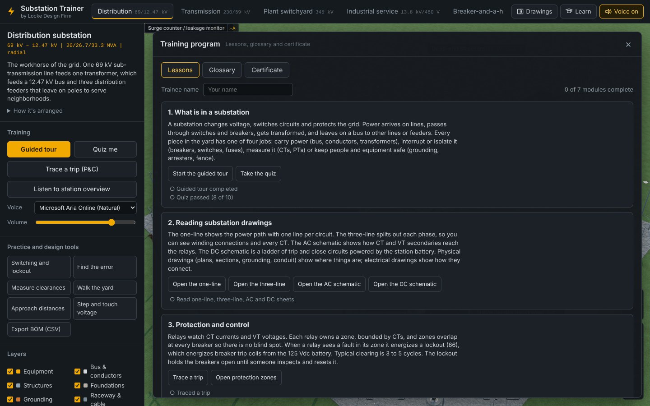650x406 pixels.
Task: Select the Lessons tab
Action: 180,70
